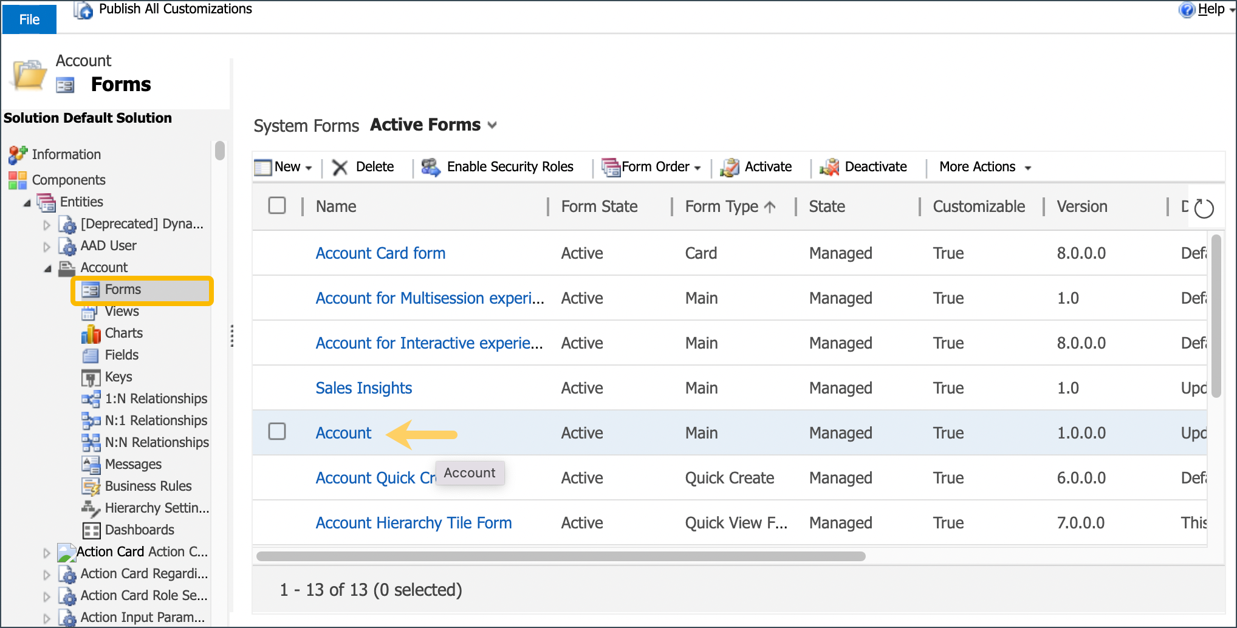This screenshot has height=628, width=1237.
Task: Open Account for Interactive experience form
Action: [x=429, y=343]
